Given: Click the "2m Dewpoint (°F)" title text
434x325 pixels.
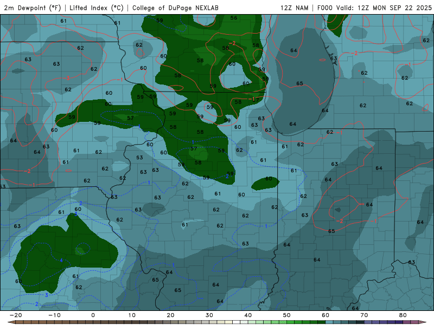Looking at the screenshot, I should (x=33, y=8).
